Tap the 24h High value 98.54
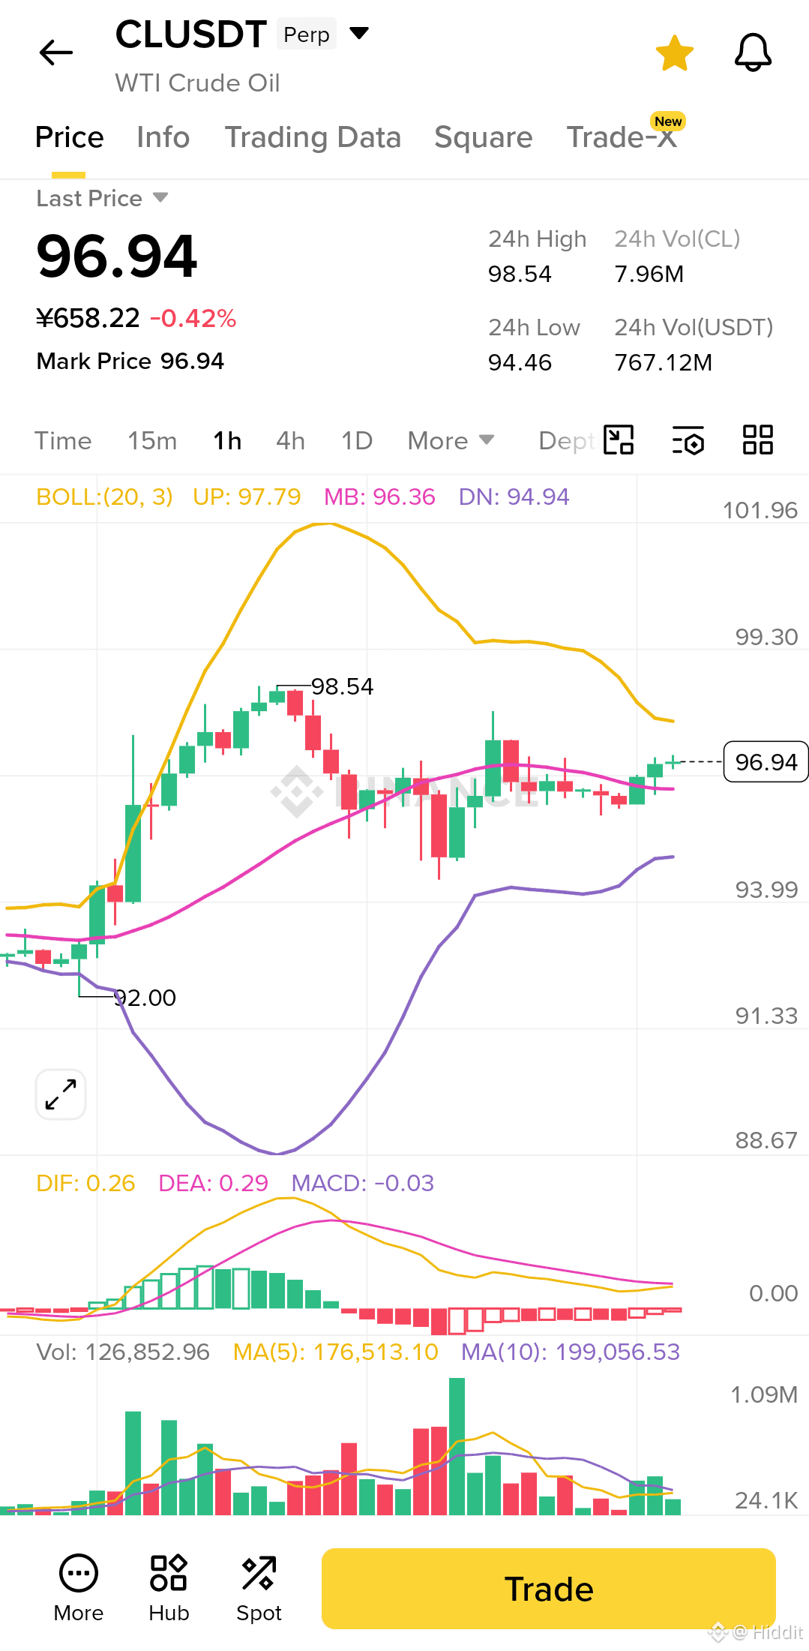Screen dimensions: 809x1651 [520, 275]
